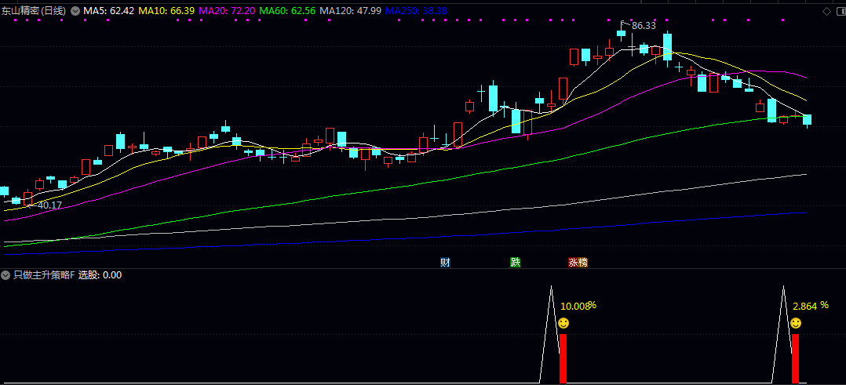Click the 选股: 0.00 value label
This screenshot has width=846, height=385.
coord(100,275)
